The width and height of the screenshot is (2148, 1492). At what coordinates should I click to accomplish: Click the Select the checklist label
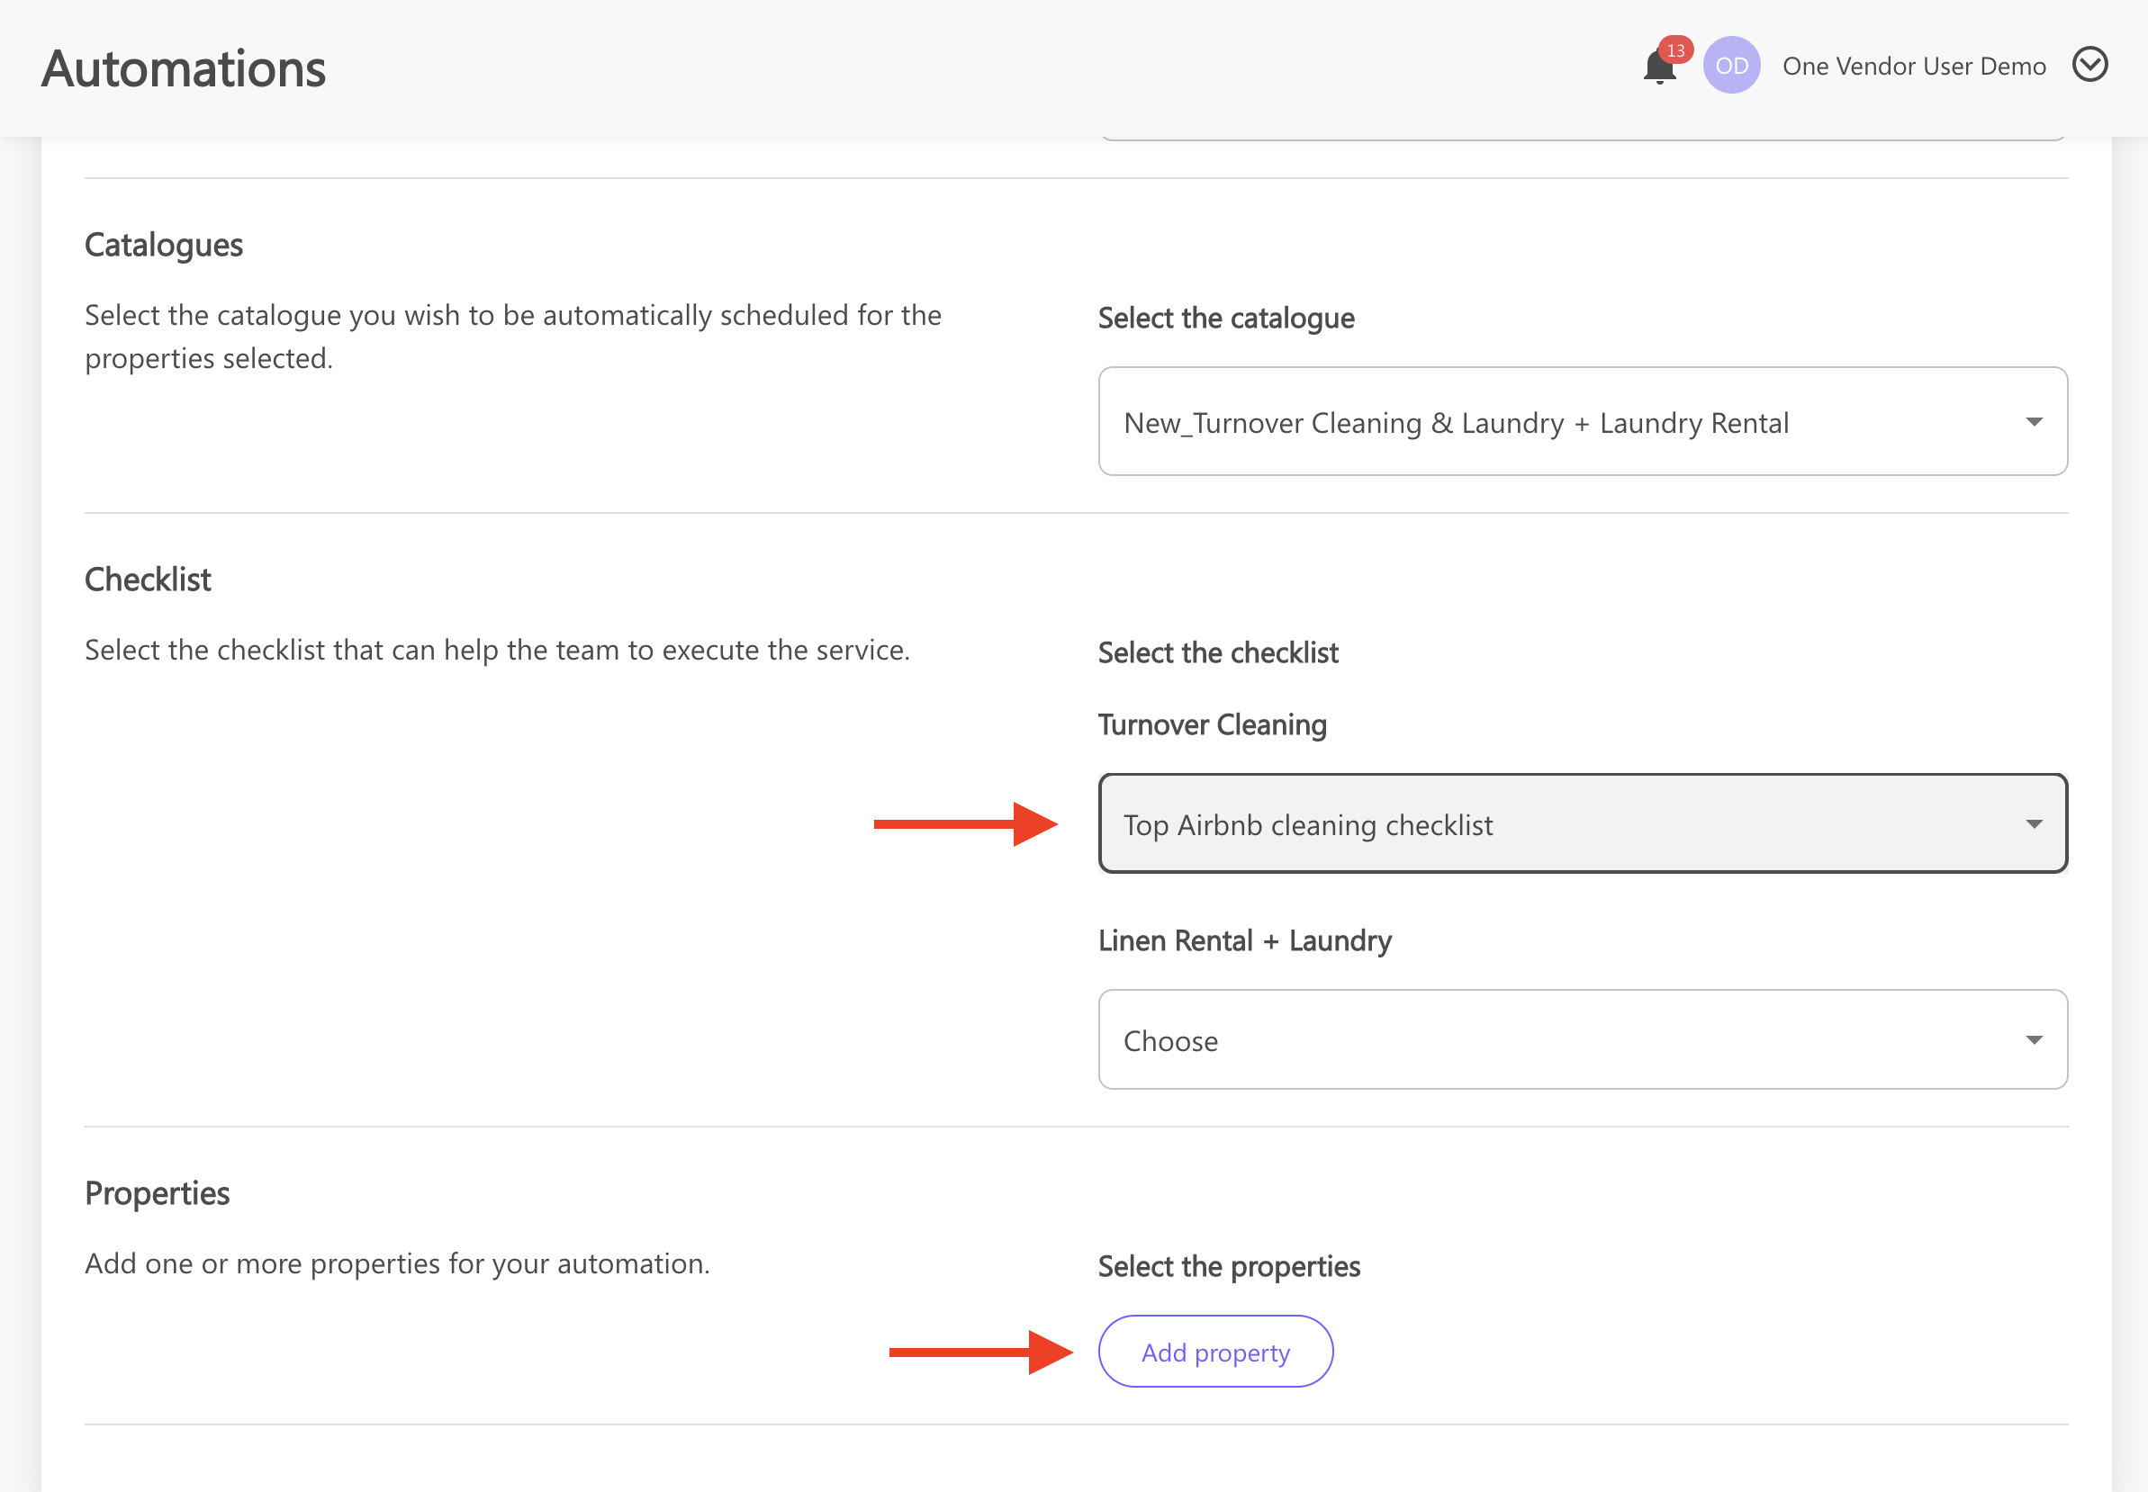pos(1217,652)
